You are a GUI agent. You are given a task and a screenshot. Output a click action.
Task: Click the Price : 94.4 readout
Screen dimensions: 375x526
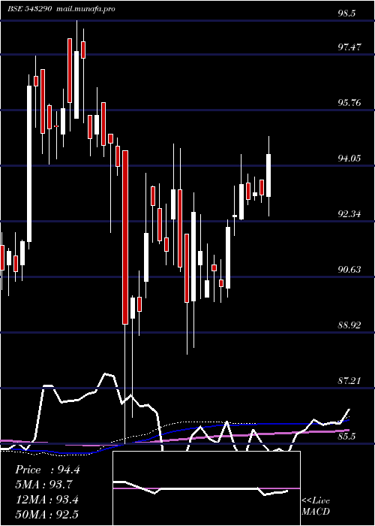pos(47,470)
